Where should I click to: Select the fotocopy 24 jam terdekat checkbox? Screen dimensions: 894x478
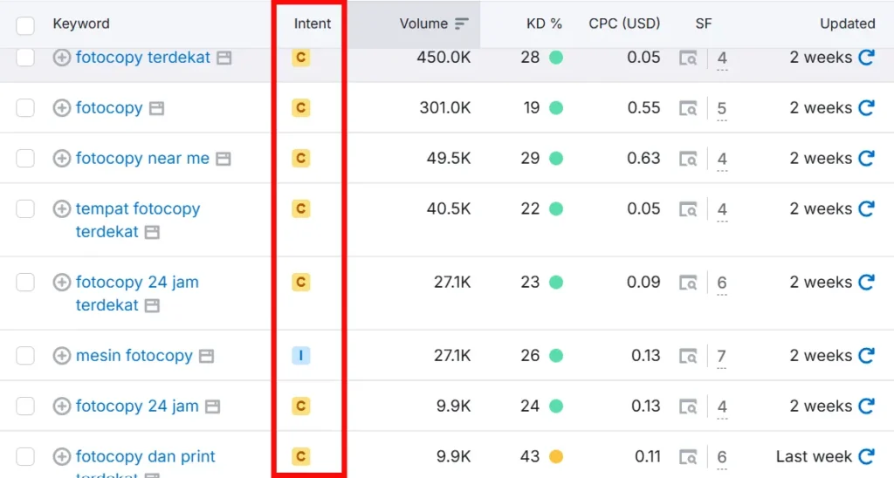point(25,282)
